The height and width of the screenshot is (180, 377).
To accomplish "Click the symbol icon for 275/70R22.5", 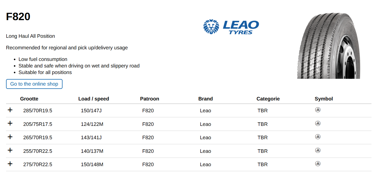I will click(x=318, y=164).
